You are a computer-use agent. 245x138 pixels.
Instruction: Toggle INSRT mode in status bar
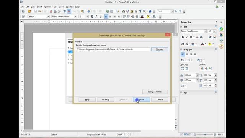(121, 135)
